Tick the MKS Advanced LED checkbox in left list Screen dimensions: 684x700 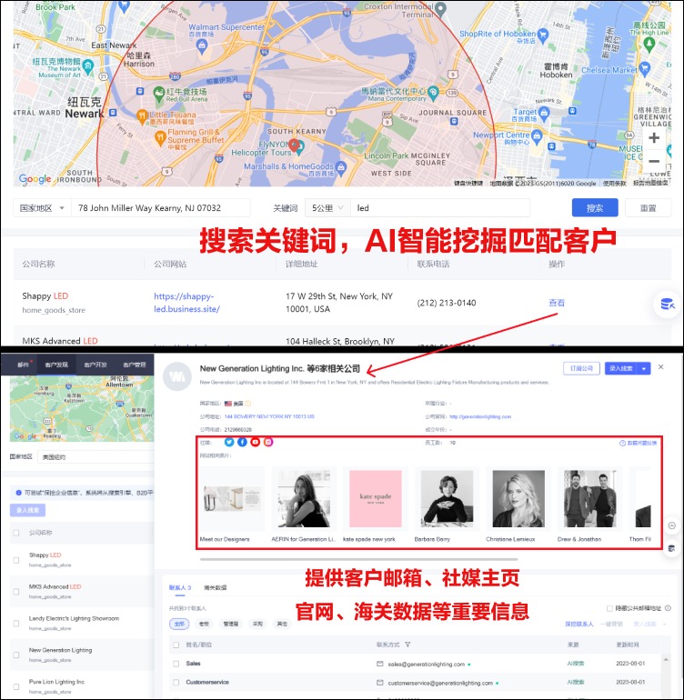pyautogui.click(x=16, y=592)
